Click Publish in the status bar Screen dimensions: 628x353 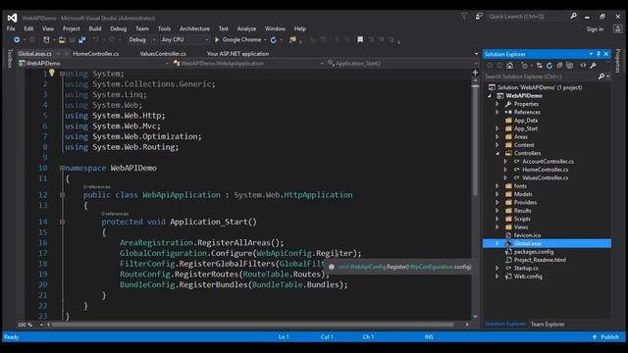pyautogui.click(x=610, y=337)
